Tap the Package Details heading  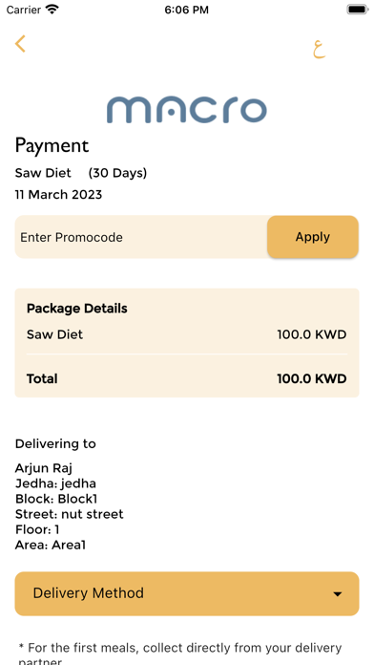(x=76, y=309)
